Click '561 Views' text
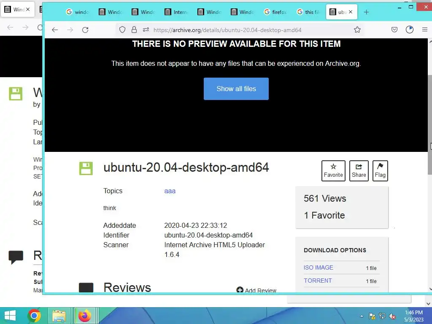Viewport: 432px width, 324px height. (x=325, y=198)
